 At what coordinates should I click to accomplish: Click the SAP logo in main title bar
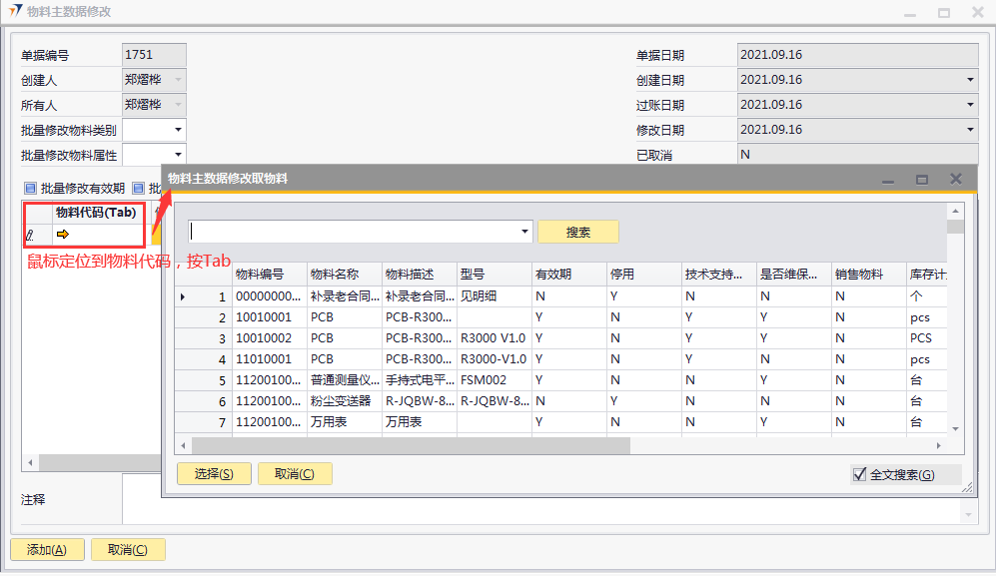pyautogui.click(x=14, y=12)
